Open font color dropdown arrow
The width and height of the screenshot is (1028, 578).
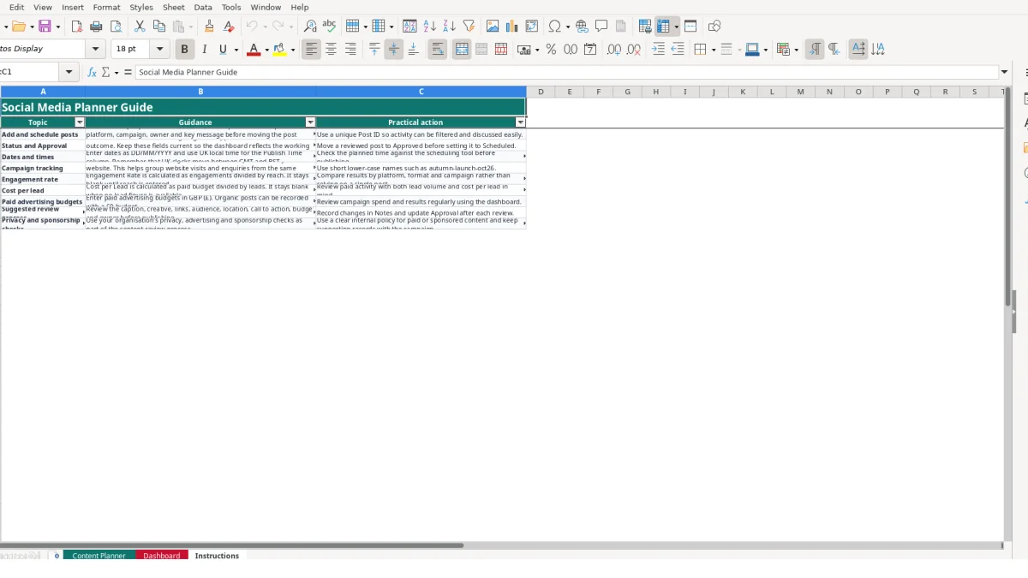[266, 50]
